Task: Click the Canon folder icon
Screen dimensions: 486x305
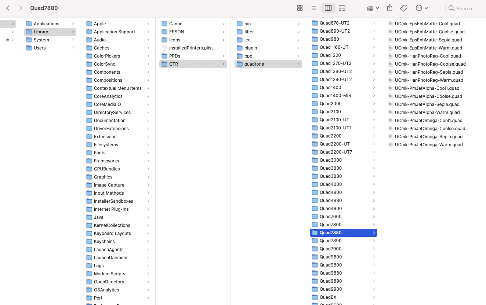Action: [164, 24]
